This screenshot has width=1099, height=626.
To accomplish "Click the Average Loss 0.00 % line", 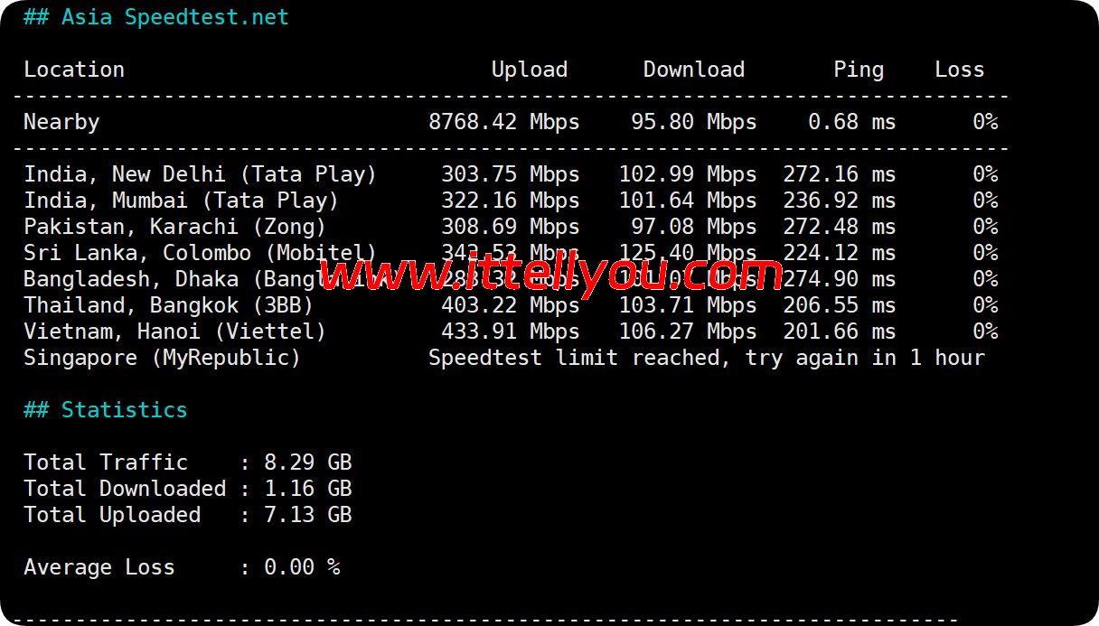I will coord(181,567).
